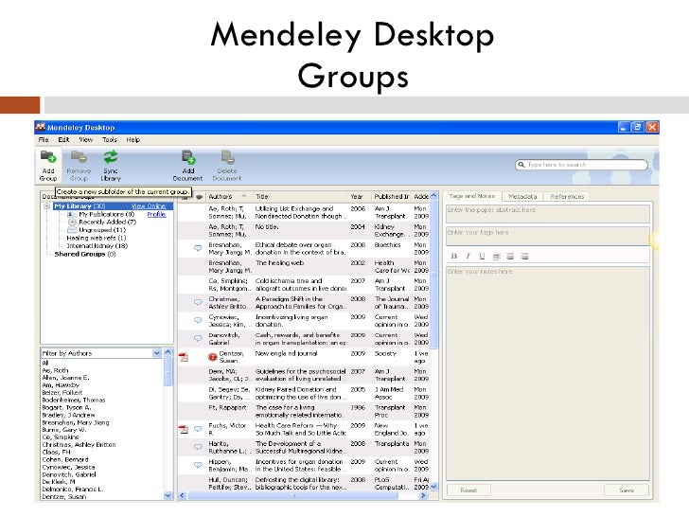Select the Healing web refs group
Screen dimensions: 689x517
click(x=97, y=238)
